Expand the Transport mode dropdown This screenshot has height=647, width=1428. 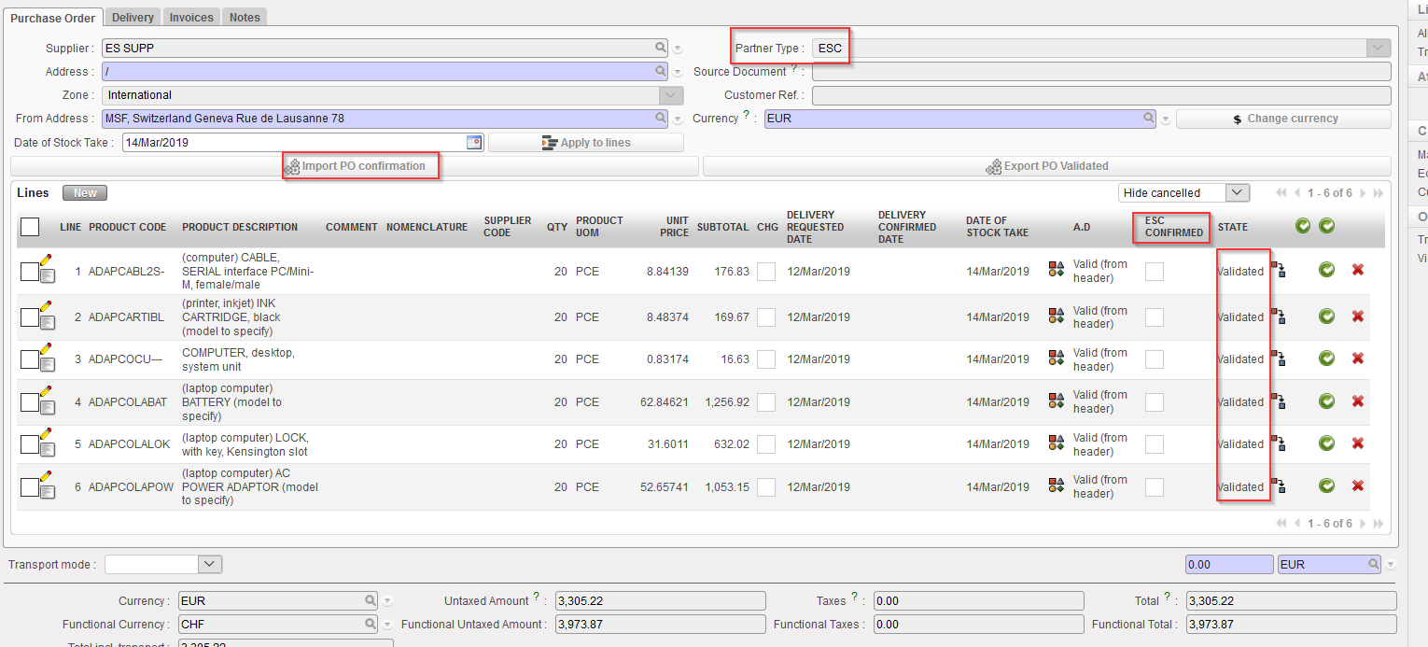210,564
